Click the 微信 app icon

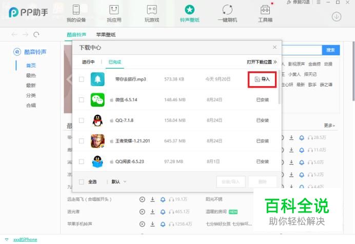[x=97, y=100]
